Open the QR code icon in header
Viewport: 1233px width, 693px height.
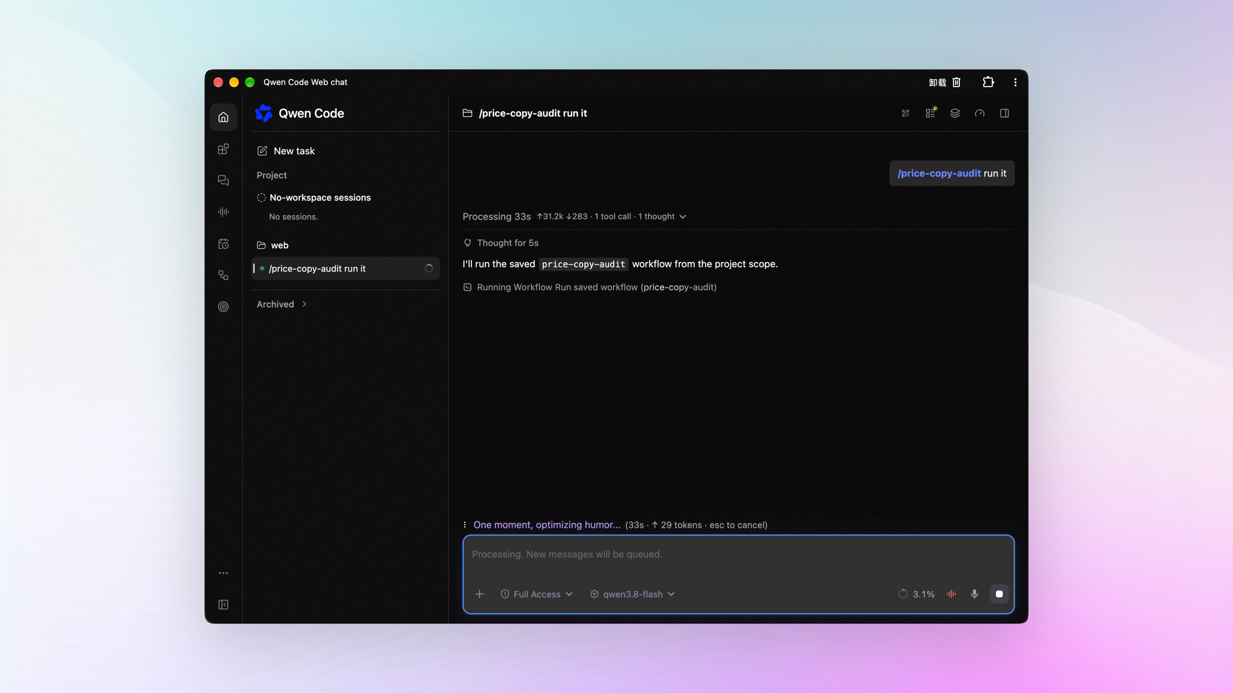pyautogui.click(x=906, y=113)
